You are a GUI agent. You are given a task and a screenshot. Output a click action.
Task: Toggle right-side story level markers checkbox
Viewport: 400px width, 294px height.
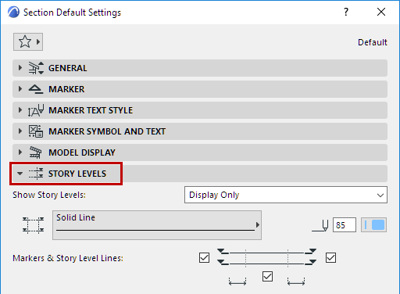pyautogui.click(x=330, y=258)
